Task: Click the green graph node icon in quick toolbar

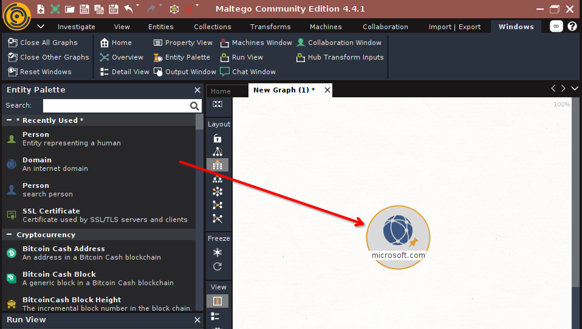Action: pyautogui.click(x=55, y=9)
